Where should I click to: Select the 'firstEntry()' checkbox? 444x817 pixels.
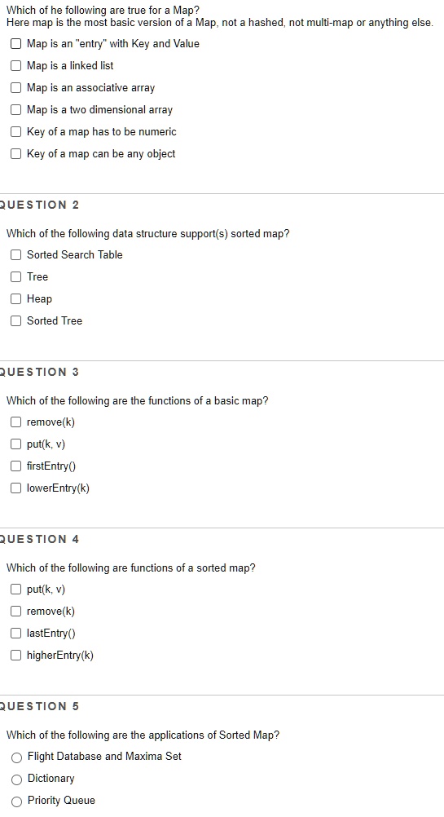(16, 466)
